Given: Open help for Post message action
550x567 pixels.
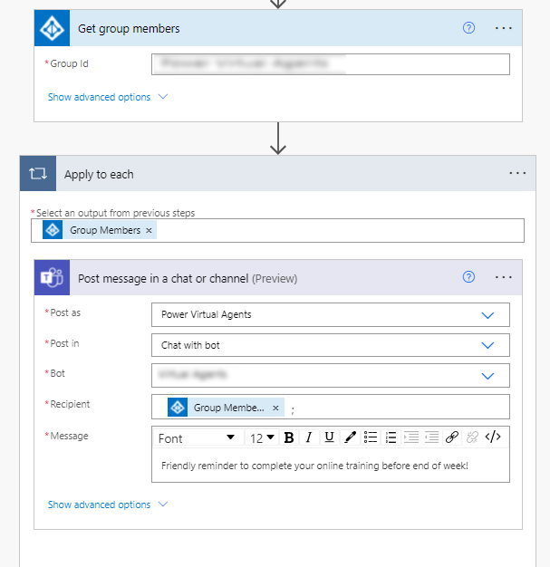Looking at the screenshot, I should 468,277.
